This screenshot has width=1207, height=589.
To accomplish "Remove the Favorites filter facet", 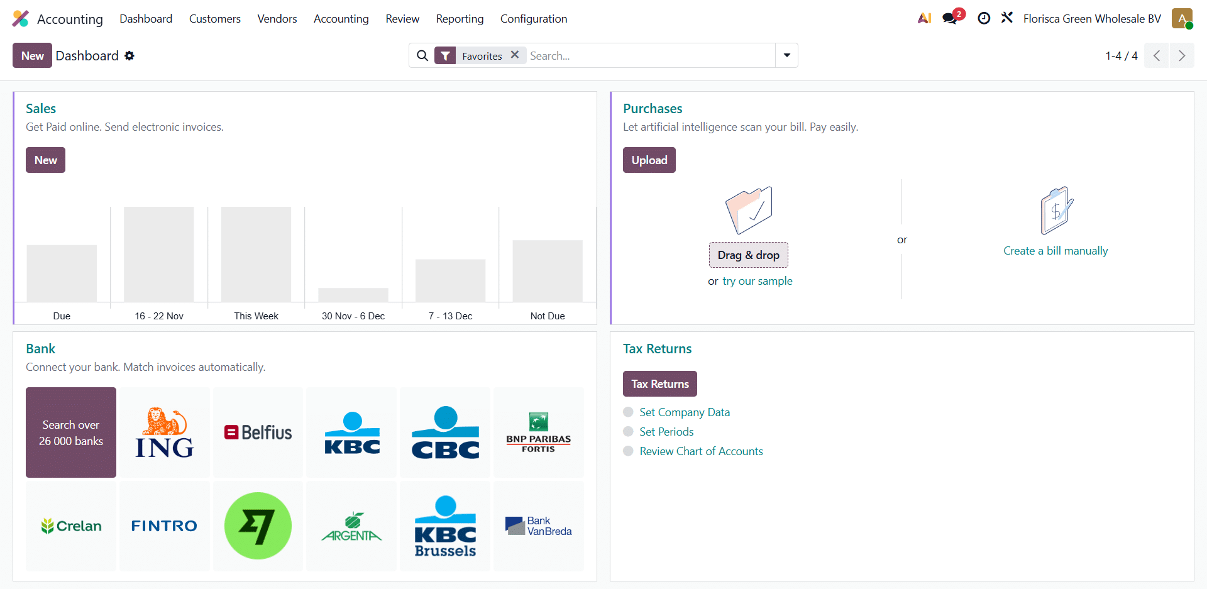I will [x=514, y=55].
